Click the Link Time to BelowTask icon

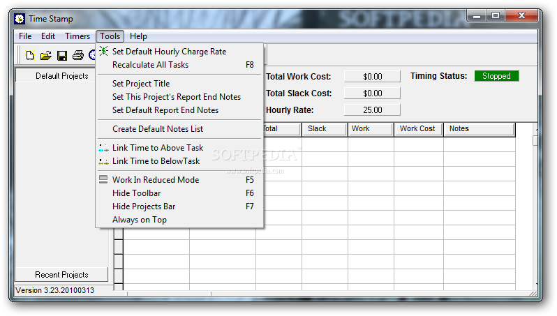pos(104,162)
